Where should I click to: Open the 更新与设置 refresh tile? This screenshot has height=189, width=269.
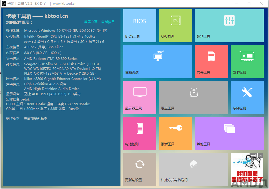(140, 170)
